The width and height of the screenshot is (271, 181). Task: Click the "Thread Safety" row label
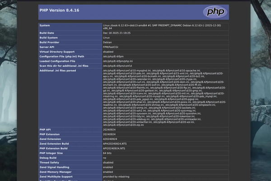49,162
